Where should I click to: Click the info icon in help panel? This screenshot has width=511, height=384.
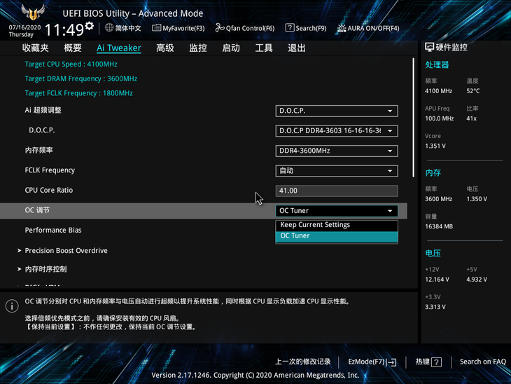[12, 306]
